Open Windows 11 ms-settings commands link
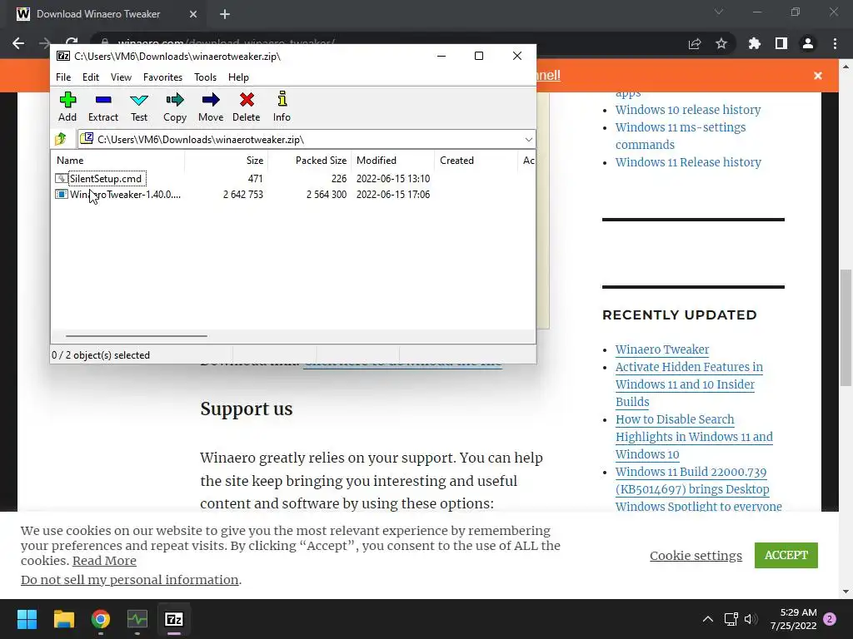This screenshot has width=853, height=639. pyautogui.click(x=681, y=136)
